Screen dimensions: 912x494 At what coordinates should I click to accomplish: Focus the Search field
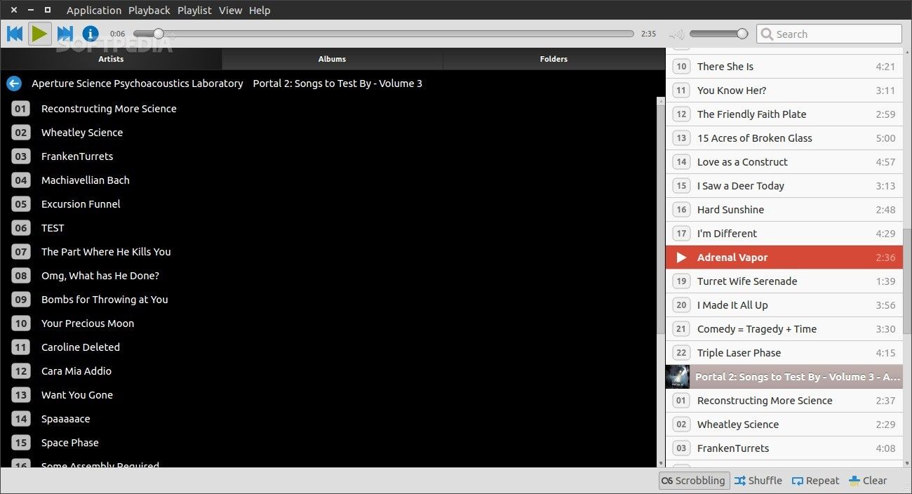(829, 34)
